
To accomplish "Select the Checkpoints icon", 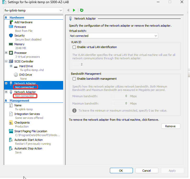I will (x=11, y=123).
